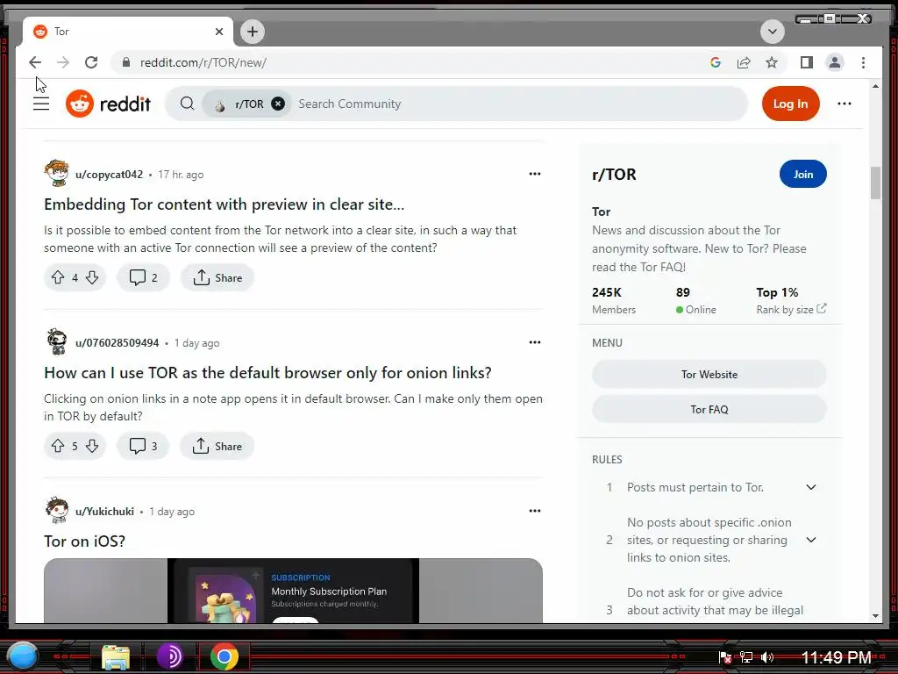Click the browser forward arrow
Image resolution: width=898 pixels, height=674 pixels.
click(x=63, y=62)
